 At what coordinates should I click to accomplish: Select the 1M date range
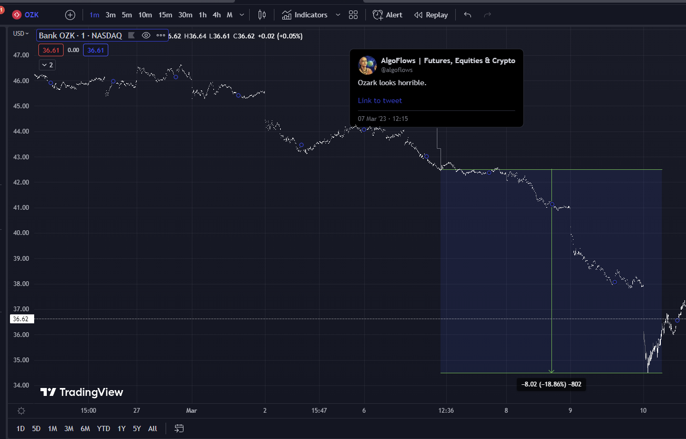tap(53, 428)
